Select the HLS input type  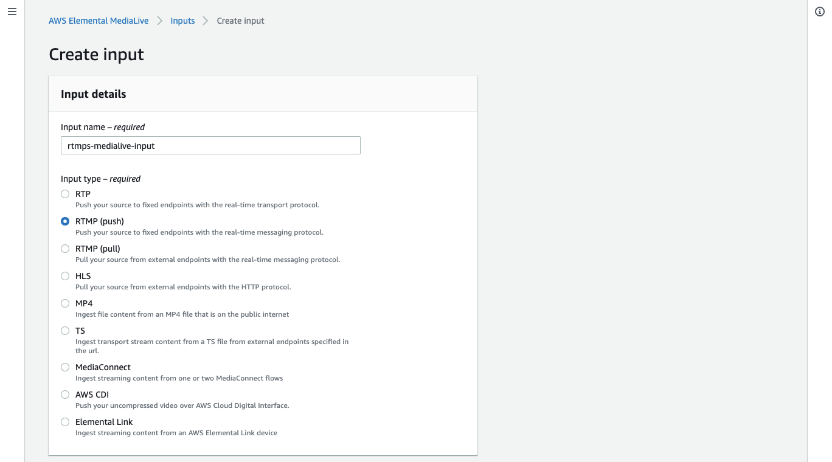point(65,276)
